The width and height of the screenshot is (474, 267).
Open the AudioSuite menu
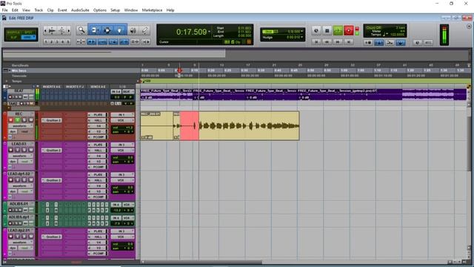(x=80, y=10)
